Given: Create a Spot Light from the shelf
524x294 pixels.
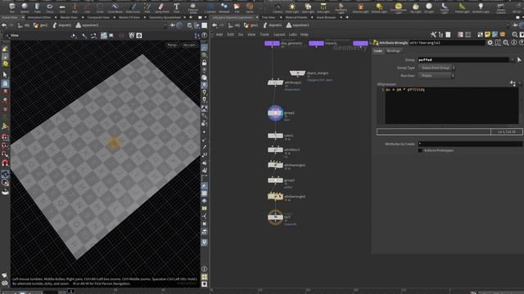Looking at the screenshot, I should pyautogui.click(x=308, y=7).
